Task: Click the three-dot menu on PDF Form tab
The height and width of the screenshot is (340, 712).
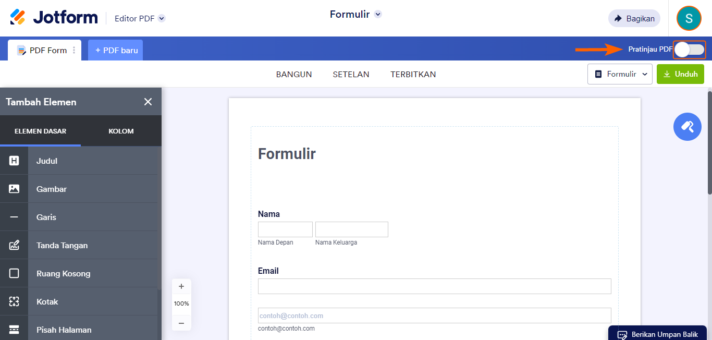Action: pyautogui.click(x=74, y=50)
